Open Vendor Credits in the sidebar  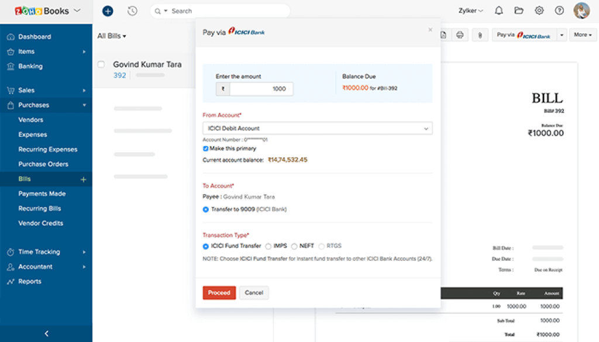(40, 224)
